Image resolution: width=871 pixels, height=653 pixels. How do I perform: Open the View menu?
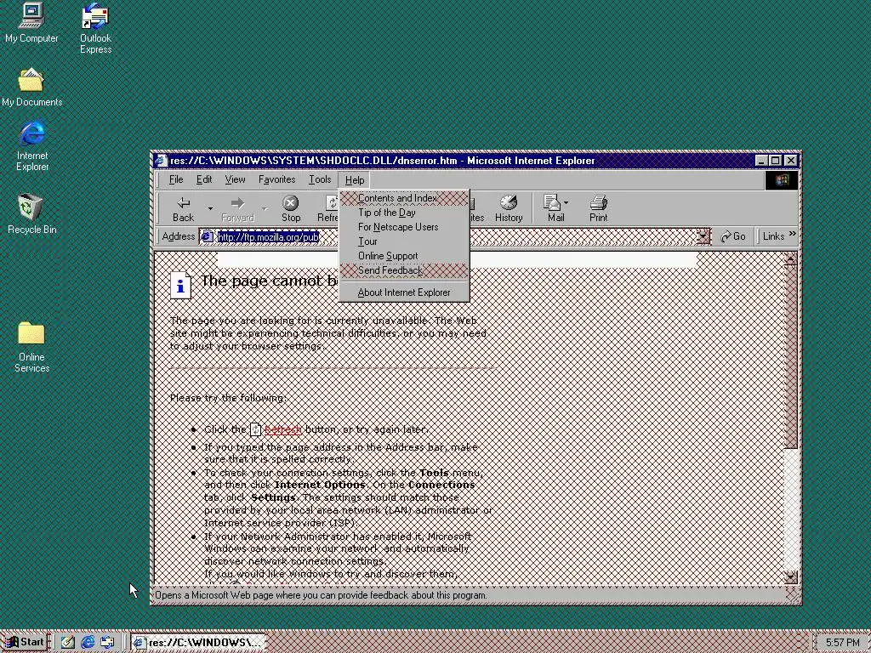[235, 179]
